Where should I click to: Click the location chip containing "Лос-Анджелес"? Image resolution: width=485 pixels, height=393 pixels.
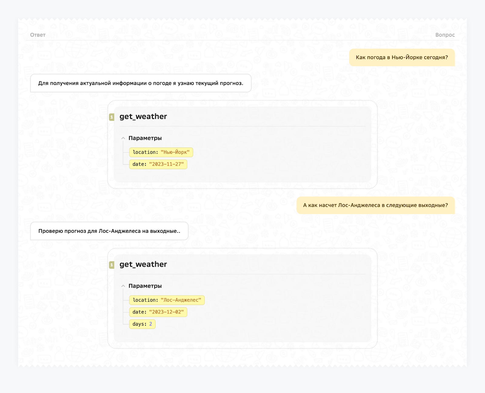click(167, 300)
